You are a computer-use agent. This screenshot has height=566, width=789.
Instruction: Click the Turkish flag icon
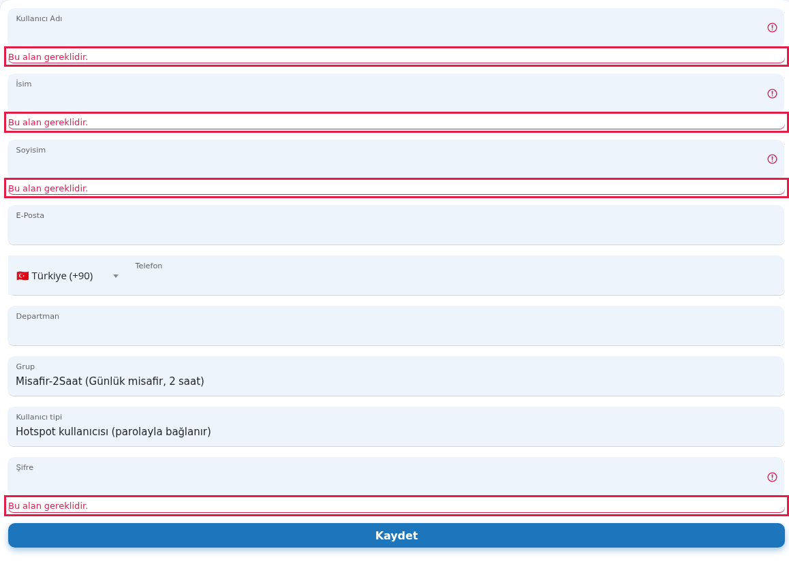click(x=22, y=276)
